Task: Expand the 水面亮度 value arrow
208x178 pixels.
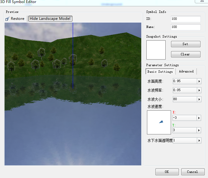Action: tap(199, 81)
